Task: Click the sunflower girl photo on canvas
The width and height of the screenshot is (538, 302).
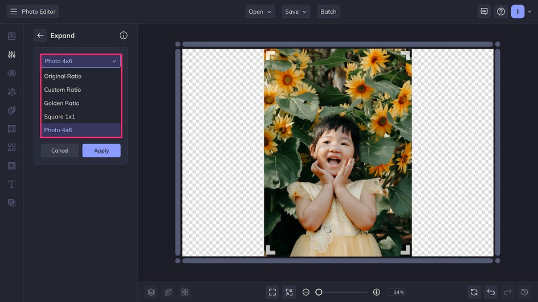Action: click(x=337, y=153)
